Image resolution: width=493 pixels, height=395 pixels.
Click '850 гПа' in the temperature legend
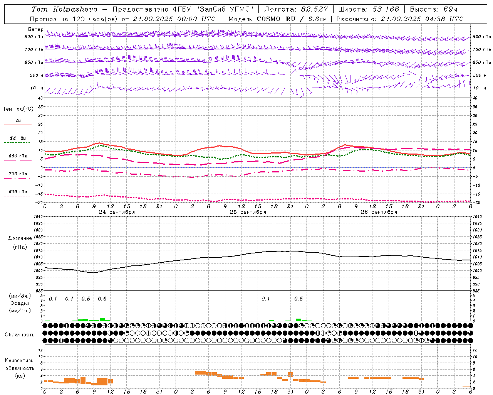tap(18, 156)
